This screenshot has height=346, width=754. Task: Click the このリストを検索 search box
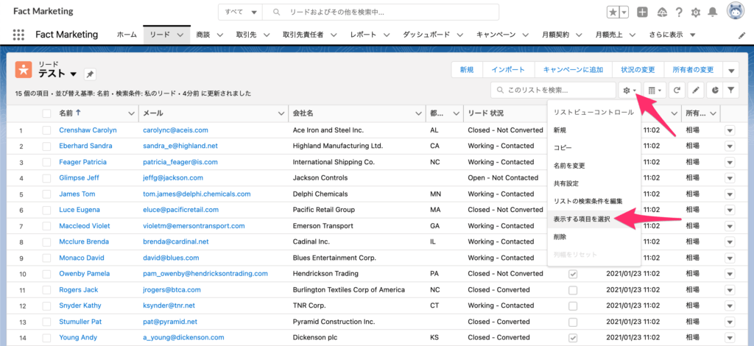[x=554, y=90]
